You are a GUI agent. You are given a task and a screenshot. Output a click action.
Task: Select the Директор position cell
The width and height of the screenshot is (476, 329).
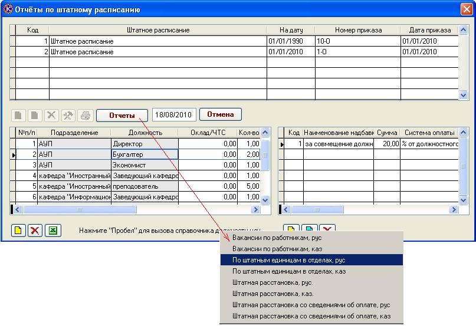[145, 143]
